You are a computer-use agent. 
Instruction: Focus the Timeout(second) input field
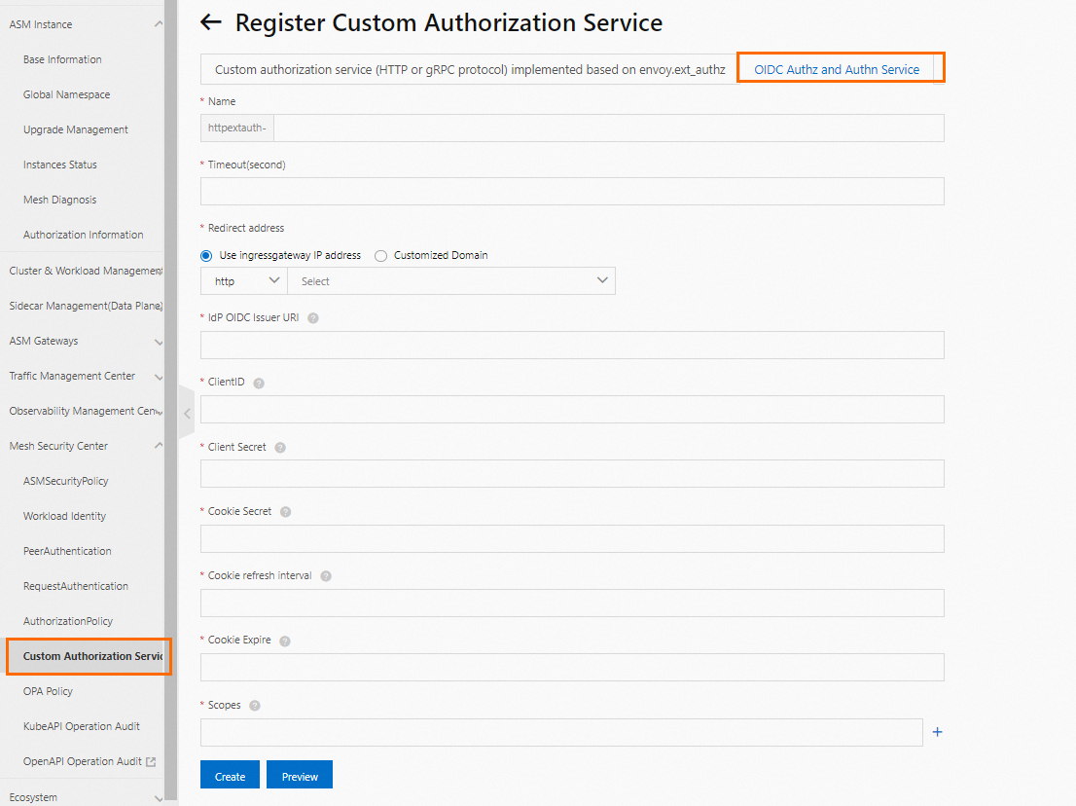tap(572, 191)
